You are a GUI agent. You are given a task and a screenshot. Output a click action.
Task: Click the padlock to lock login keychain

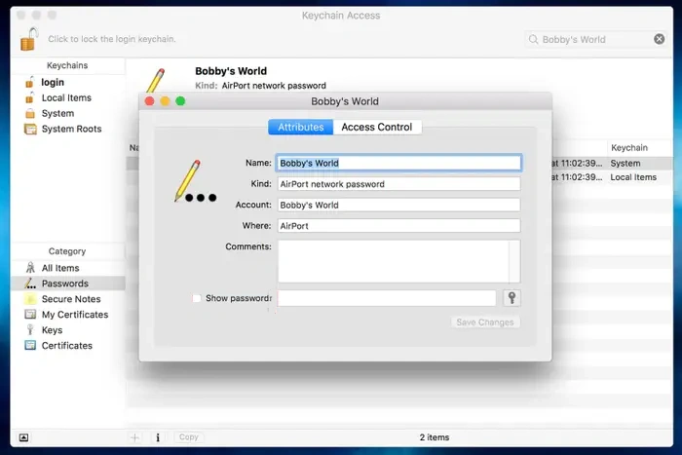click(x=28, y=39)
